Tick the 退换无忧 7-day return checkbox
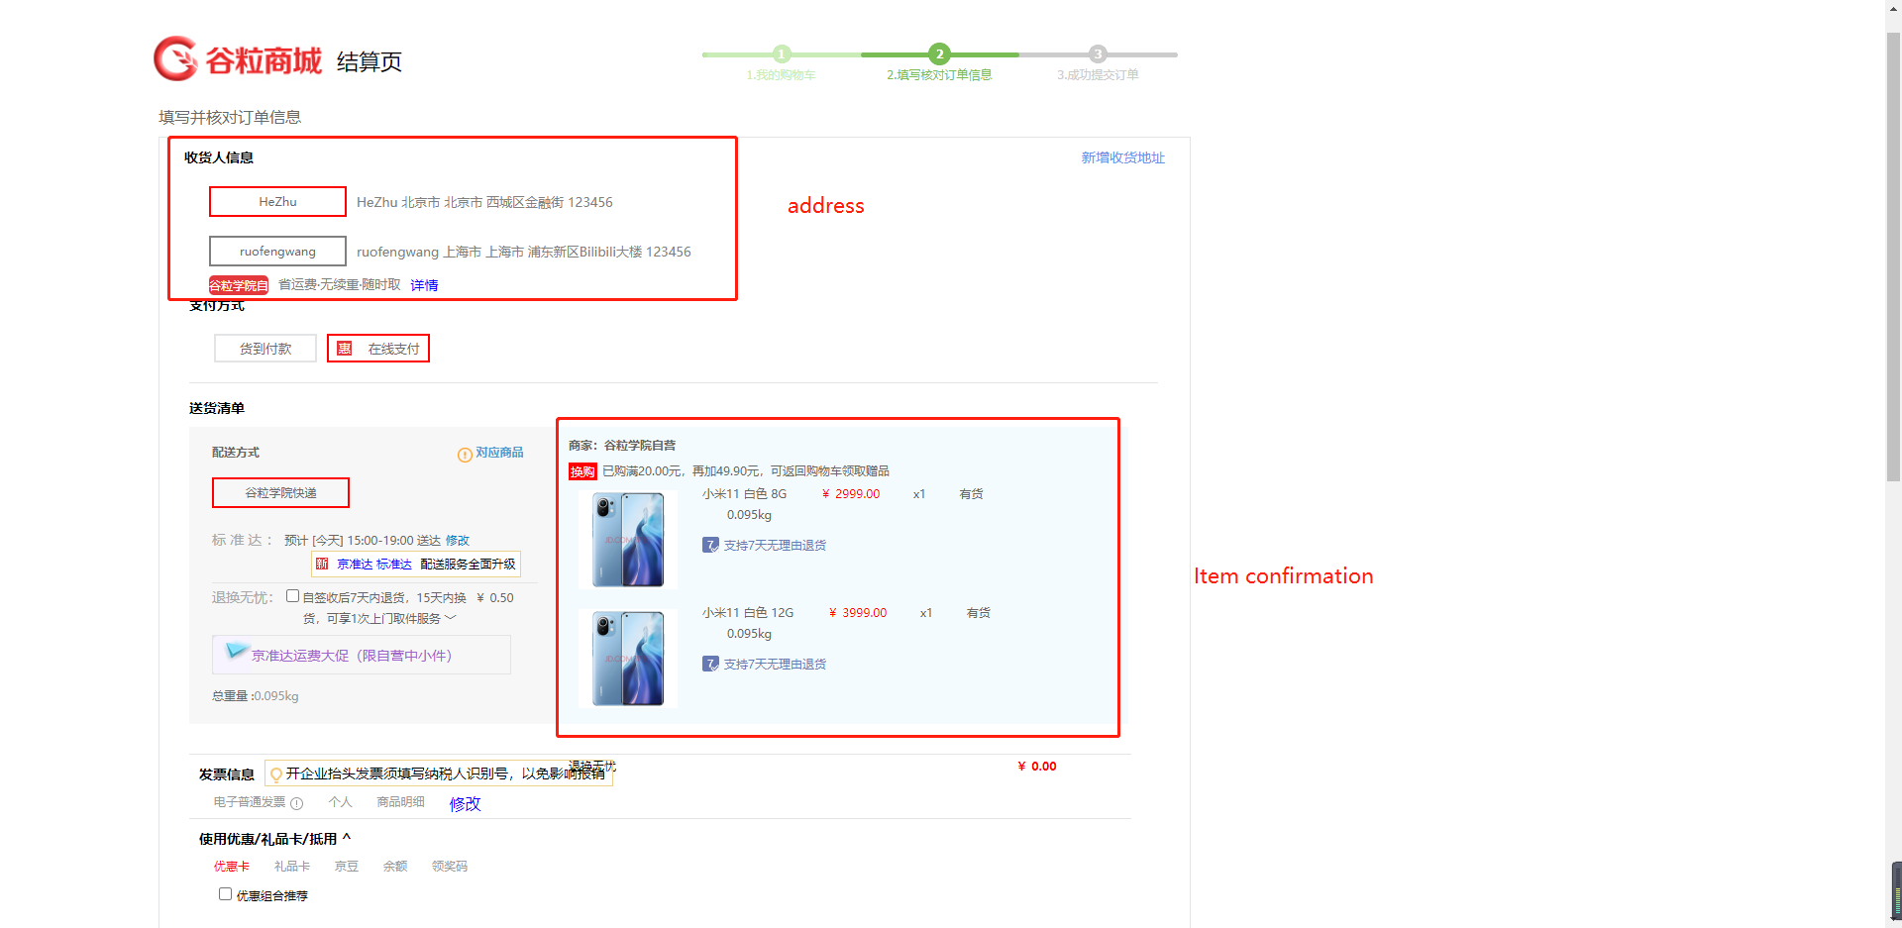This screenshot has width=1902, height=928. 292,596
